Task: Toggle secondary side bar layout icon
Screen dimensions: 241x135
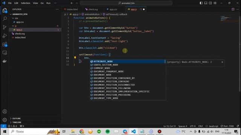Action: pyautogui.click(x=210, y=3)
